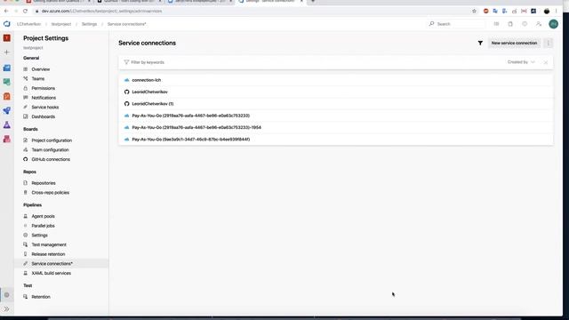Viewport: 569px width, 320px height.
Task: Focus Filter by keywords field
Action: (312, 62)
